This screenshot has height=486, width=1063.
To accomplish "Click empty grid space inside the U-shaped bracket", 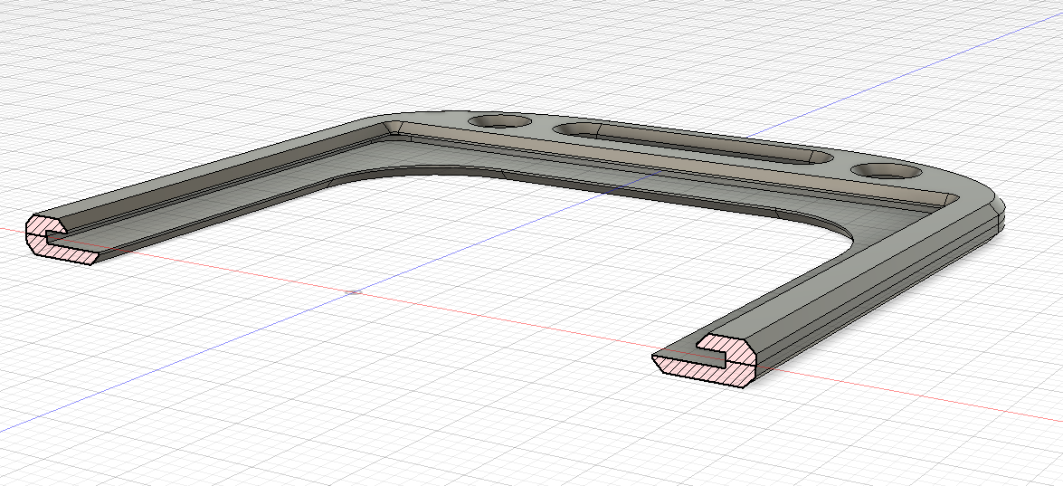I will (543, 253).
